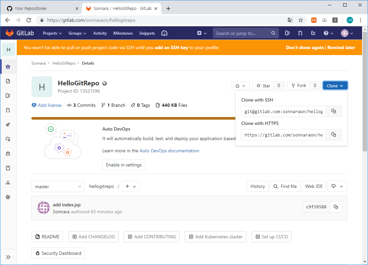Image resolution: width=368 pixels, height=265 pixels.
Task: Open the new item plus dropdown in navbar
Action: pyautogui.click(x=202, y=33)
